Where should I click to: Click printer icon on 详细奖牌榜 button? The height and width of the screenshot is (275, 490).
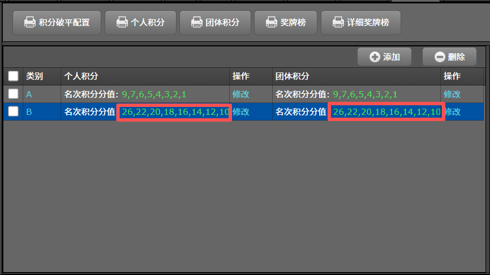coord(338,22)
